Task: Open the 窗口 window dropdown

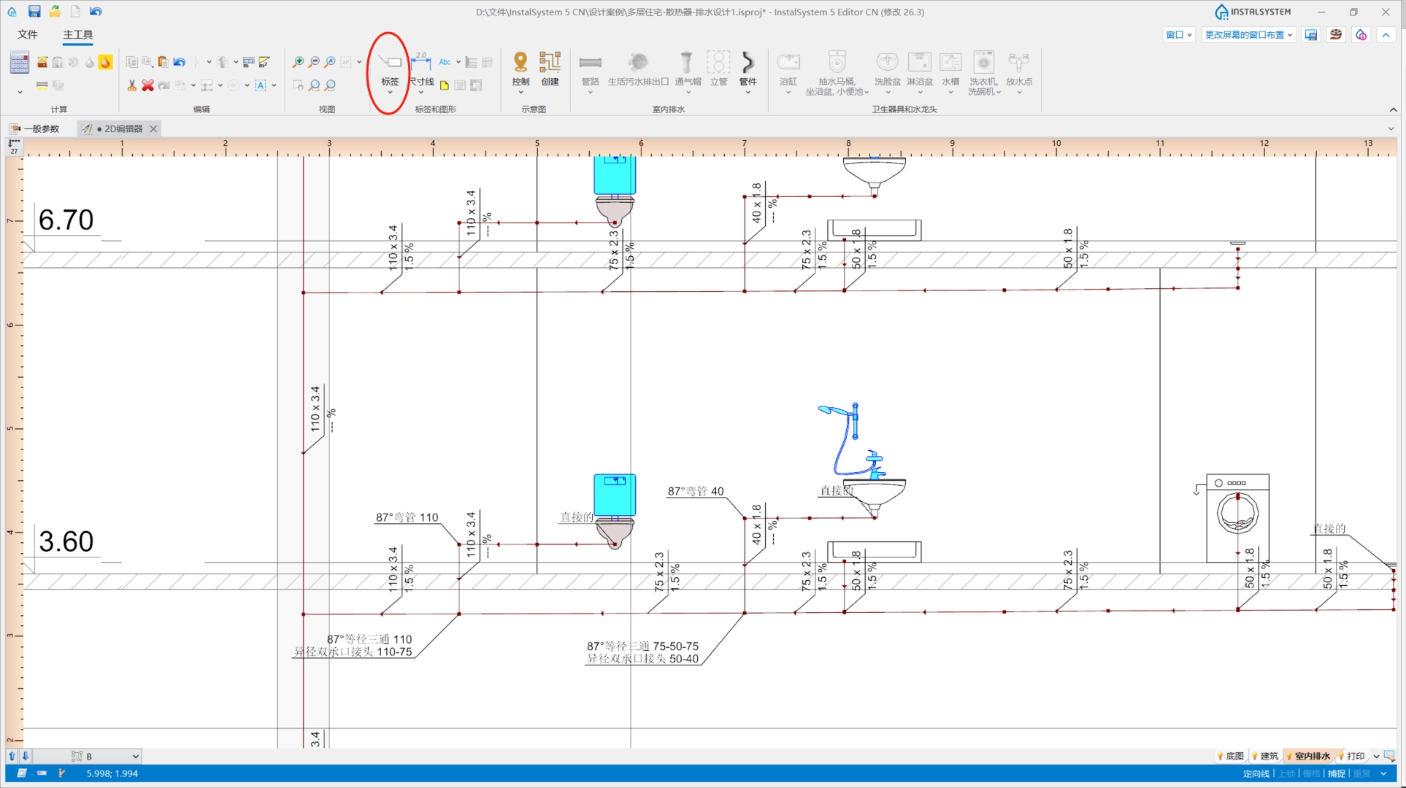Action: (1178, 34)
